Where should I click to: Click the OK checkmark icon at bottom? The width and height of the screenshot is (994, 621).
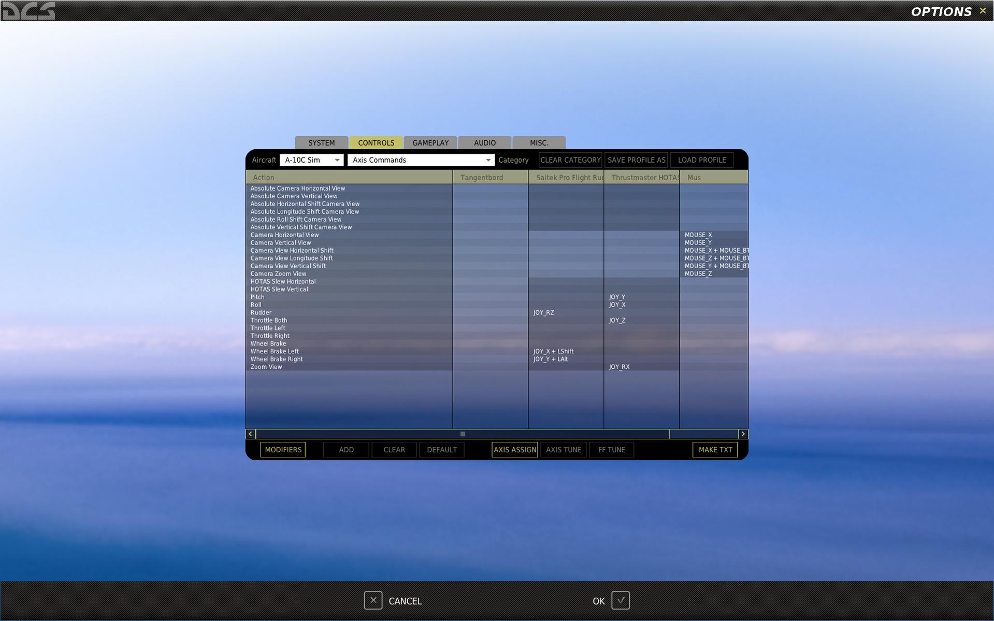pyautogui.click(x=621, y=600)
